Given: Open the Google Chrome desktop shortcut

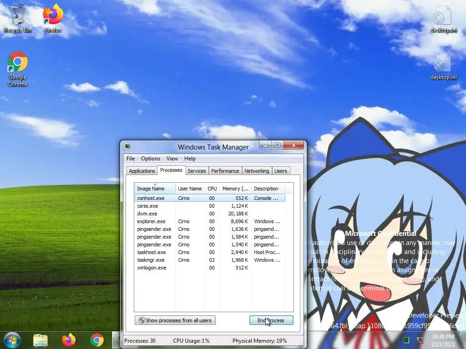Looking at the screenshot, I should point(18,69).
